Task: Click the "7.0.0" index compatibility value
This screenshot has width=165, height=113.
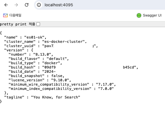Action: 106,89
